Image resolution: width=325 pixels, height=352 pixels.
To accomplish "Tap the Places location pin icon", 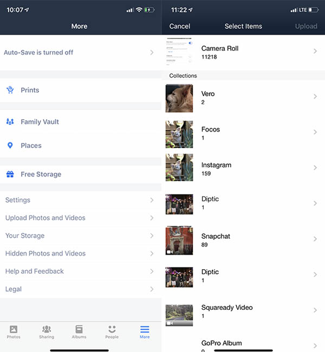I will (10, 146).
